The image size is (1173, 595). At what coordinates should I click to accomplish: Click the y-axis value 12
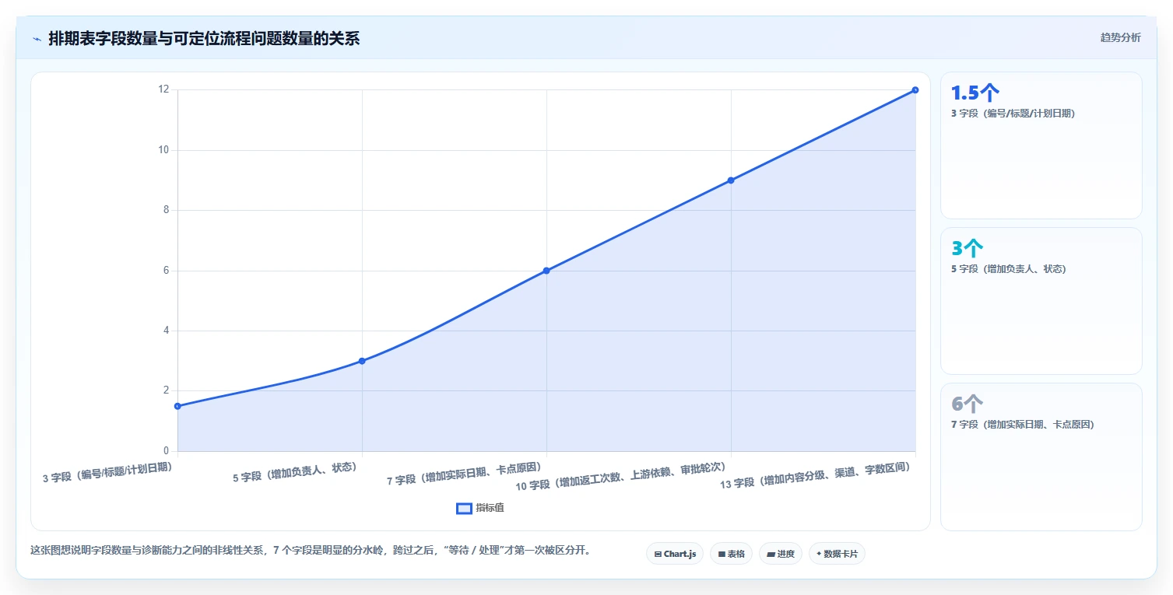pyautogui.click(x=163, y=89)
